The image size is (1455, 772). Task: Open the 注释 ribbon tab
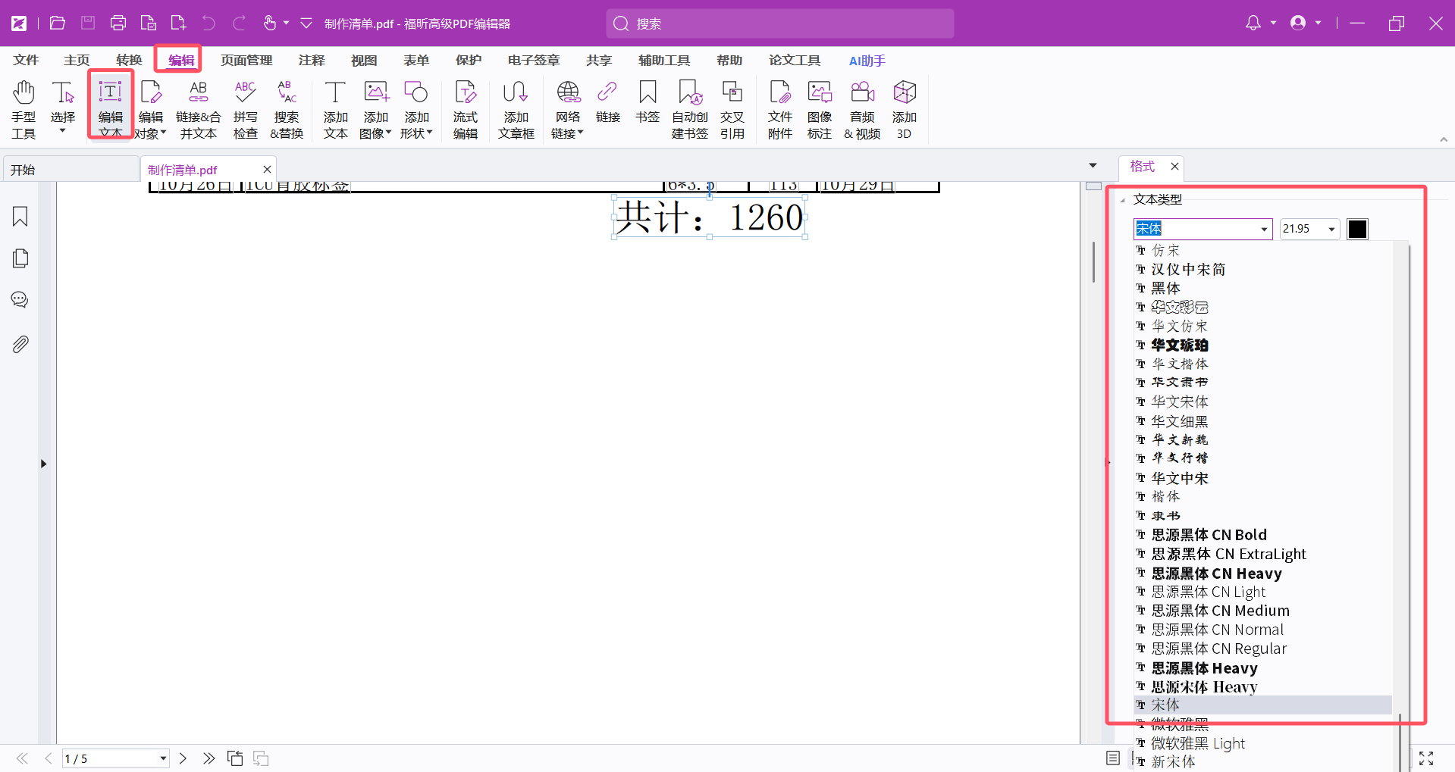(312, 61)
